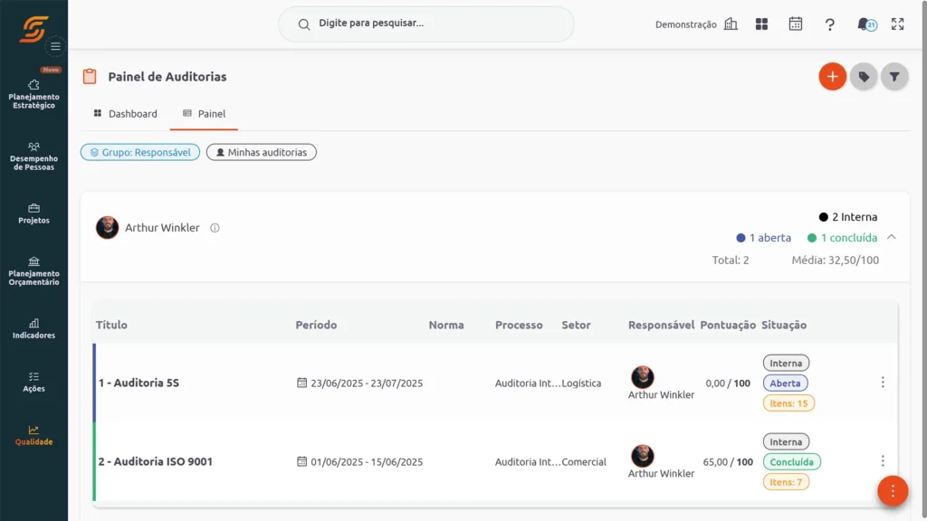
Task: Collapse the Arthur Winkler group chevron
Action: (x=892, y=237)
